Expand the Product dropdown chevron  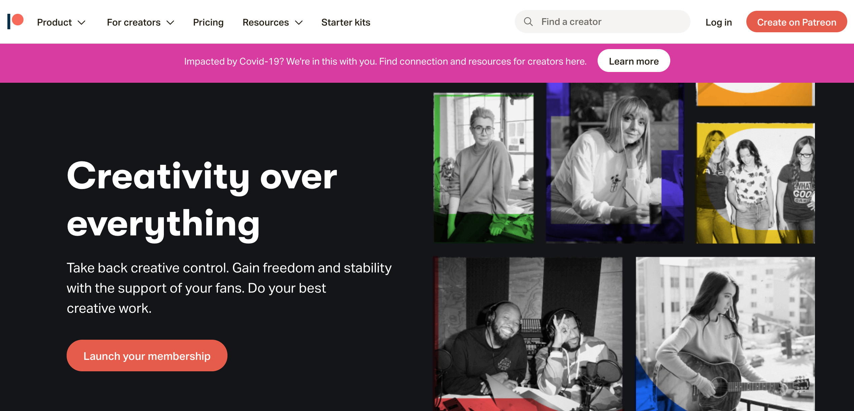pyautogui.click(x=81, y=23)
